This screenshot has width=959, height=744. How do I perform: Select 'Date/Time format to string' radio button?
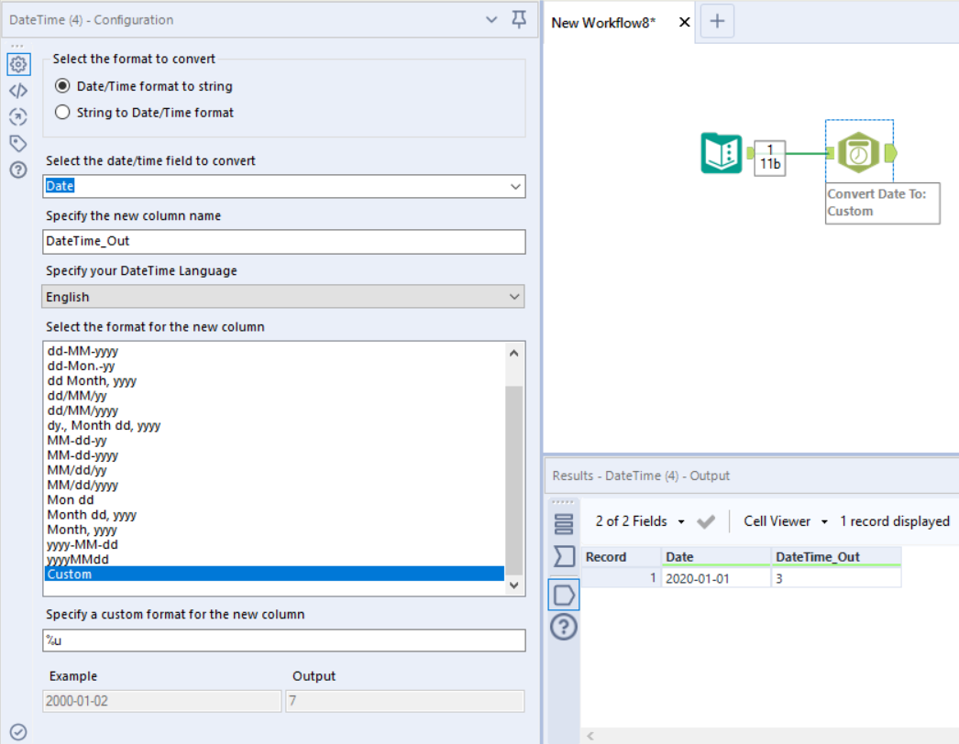(x=62, y=86)
